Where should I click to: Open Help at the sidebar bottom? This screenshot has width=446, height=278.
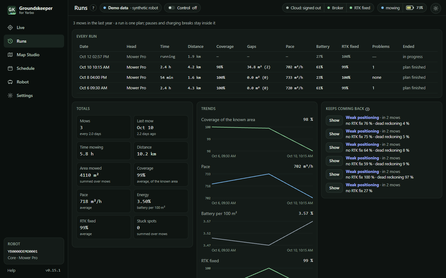(x=11, y=270)
